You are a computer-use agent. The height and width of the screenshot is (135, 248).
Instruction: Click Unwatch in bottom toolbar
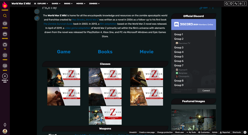coord(133,132)
